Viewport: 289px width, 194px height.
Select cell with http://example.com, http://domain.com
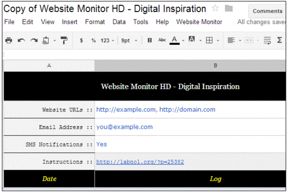[x=190, y=110]
